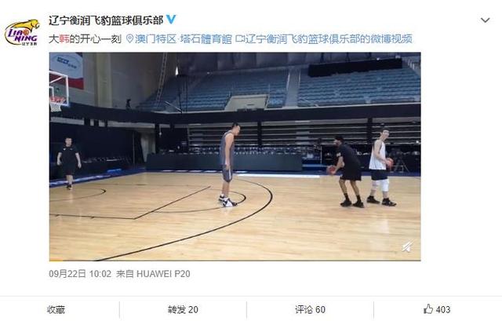Open the 辽宁衡润飞豹篮球俱乐部的微博视频 link
The image size is (502, 321).
(x=329, y=39)
